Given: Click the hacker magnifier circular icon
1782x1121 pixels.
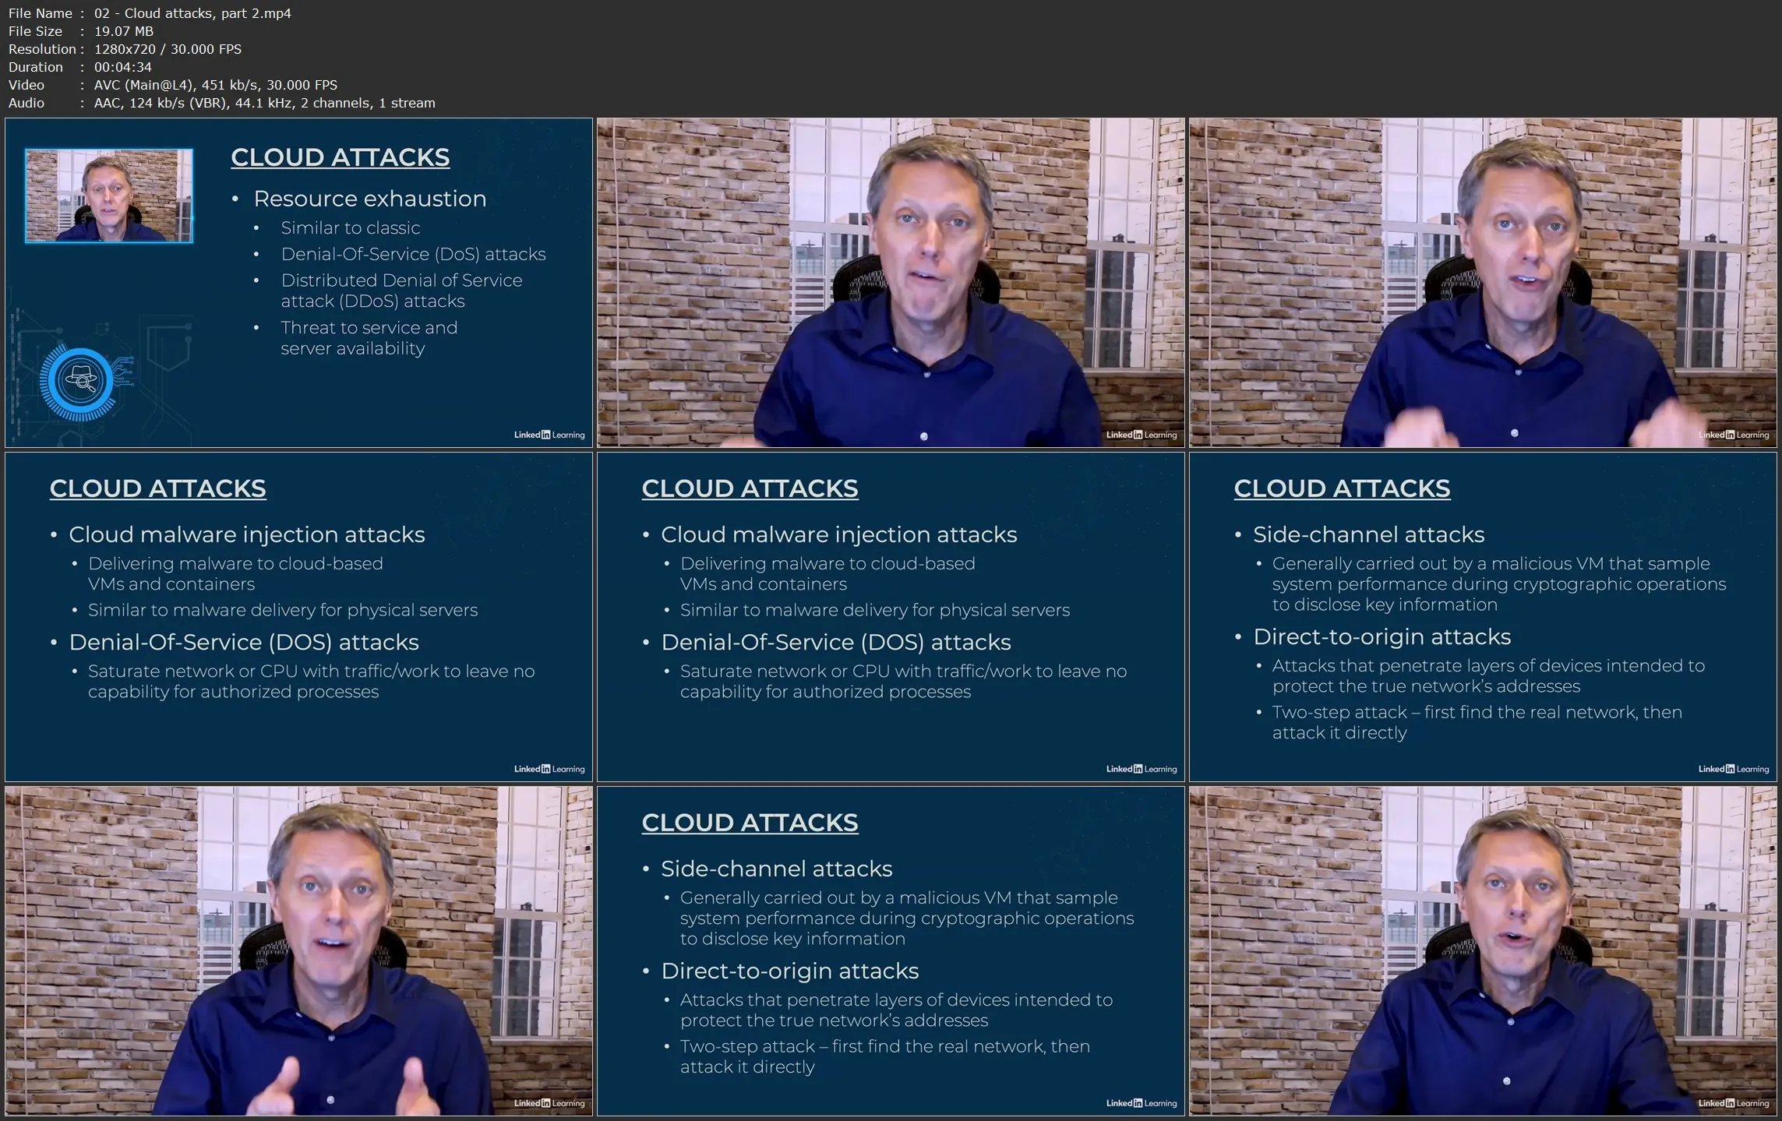Looking at the screenshot, I should pyautogui.click(x=79, y=382).
